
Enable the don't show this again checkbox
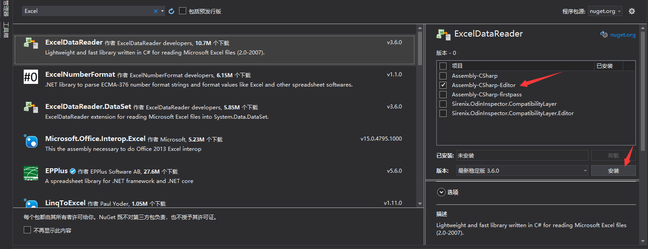27,230
